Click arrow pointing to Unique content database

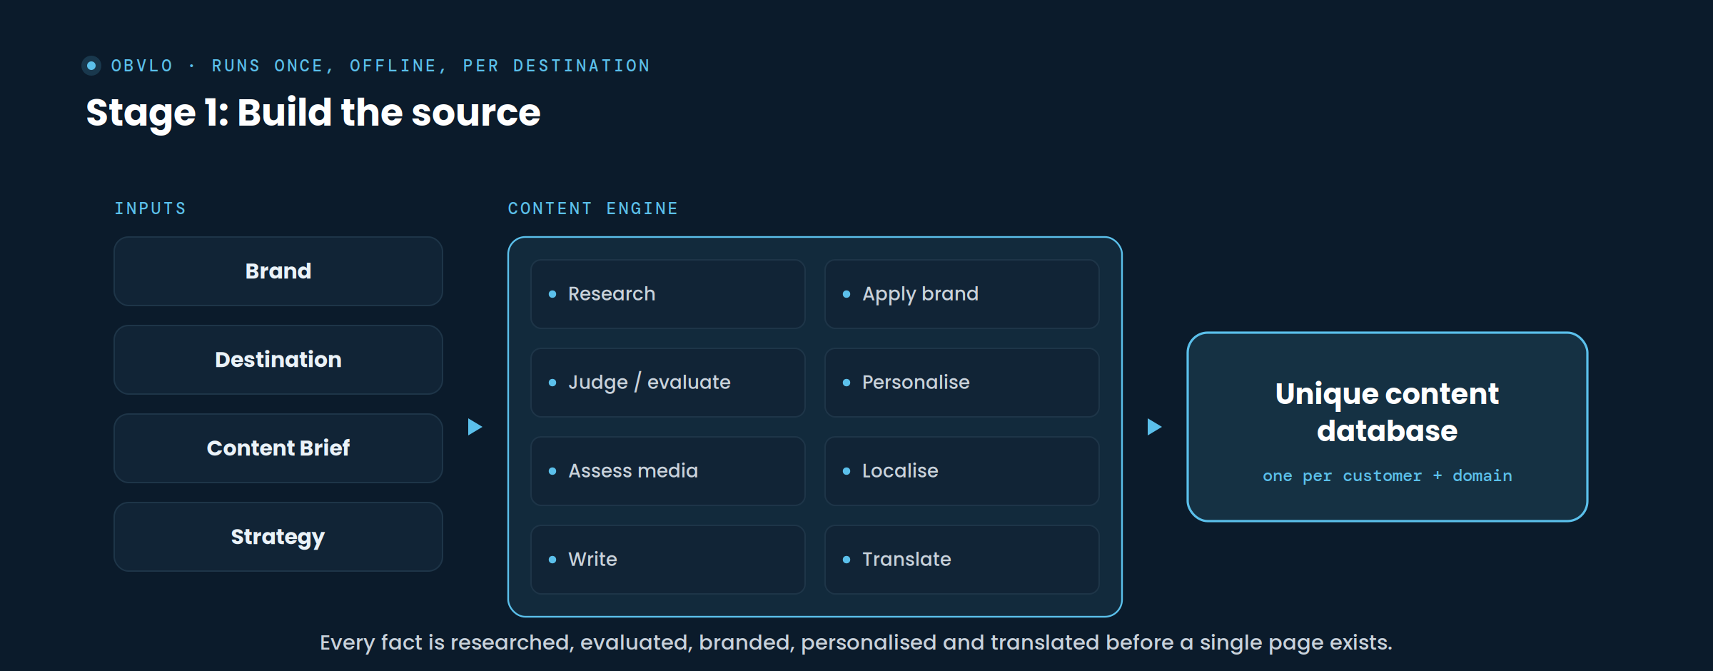coord(1154,427)
